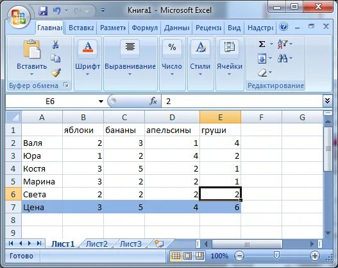Switch to sheet Лист3
Image resolution: width=338 pixels, height=268 pixels.
[131, 244]
